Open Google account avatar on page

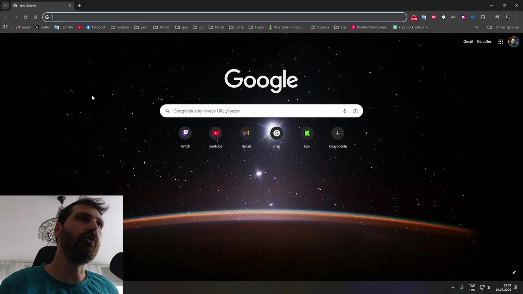[x=514, y=42]
